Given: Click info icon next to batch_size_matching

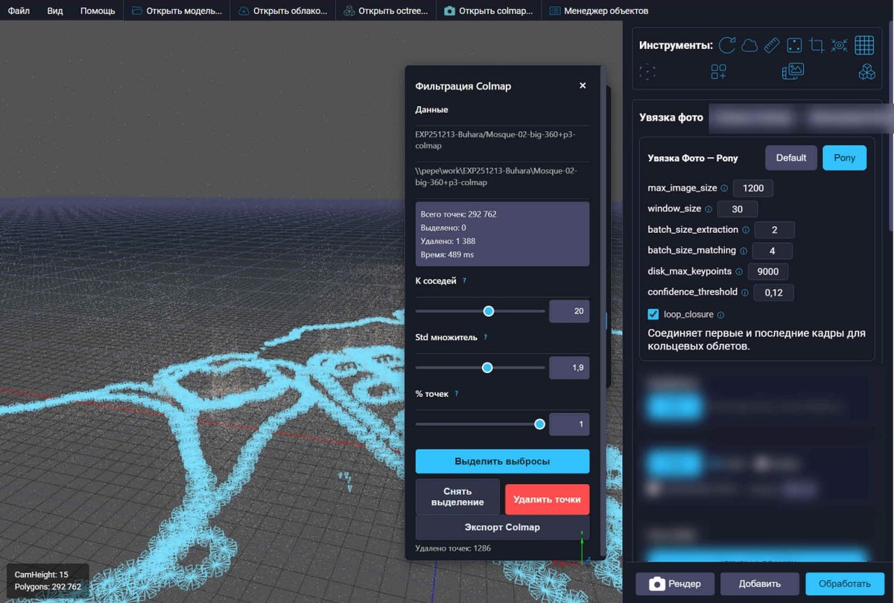Looking at the screenshot, I should click(x=744, y=251).
